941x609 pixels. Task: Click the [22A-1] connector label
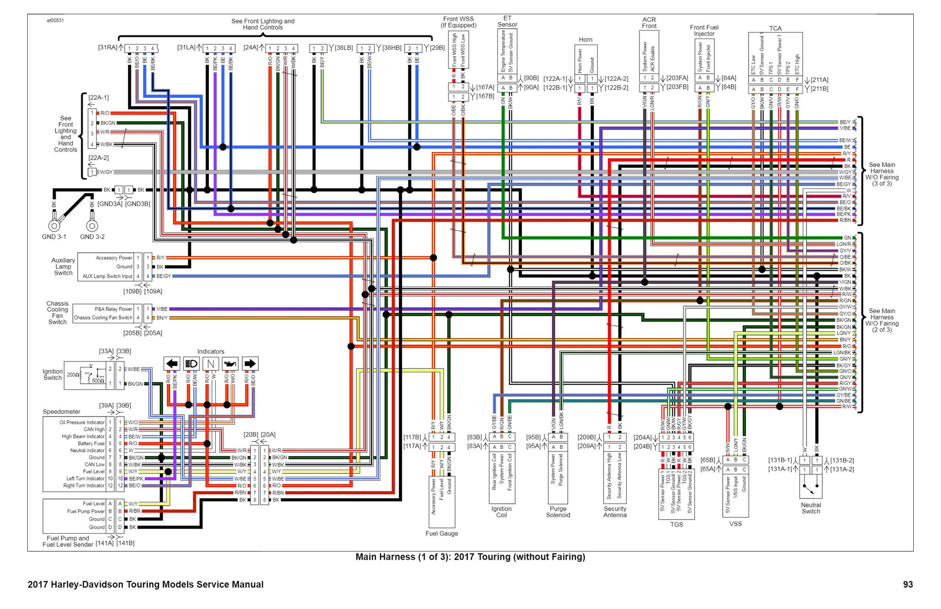(98, 97)
